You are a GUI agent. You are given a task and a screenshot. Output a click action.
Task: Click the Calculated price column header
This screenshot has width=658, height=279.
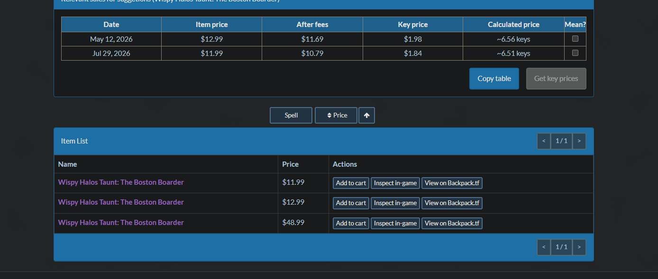513,25
